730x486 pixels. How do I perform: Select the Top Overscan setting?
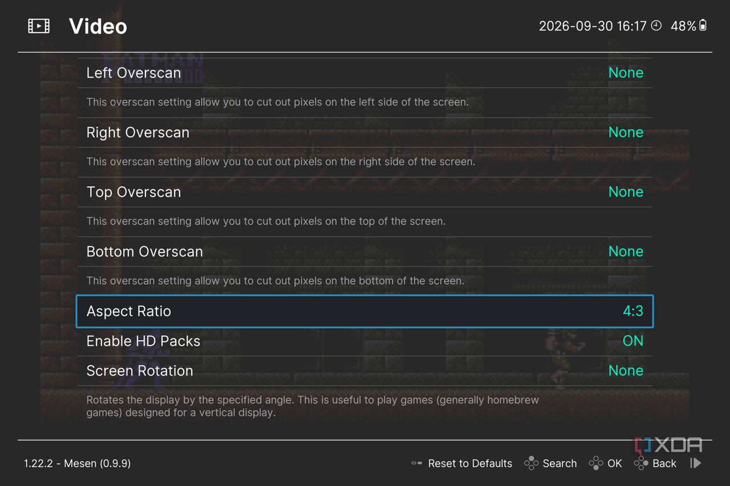[365, 192]
